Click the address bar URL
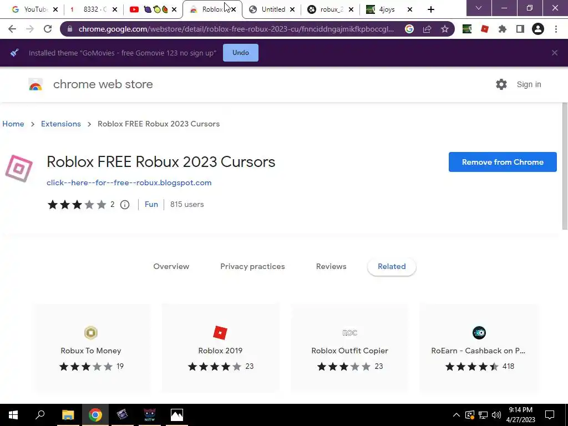This screenshot has height=426, width=568. pyautogui.click(x=236, y=29)
